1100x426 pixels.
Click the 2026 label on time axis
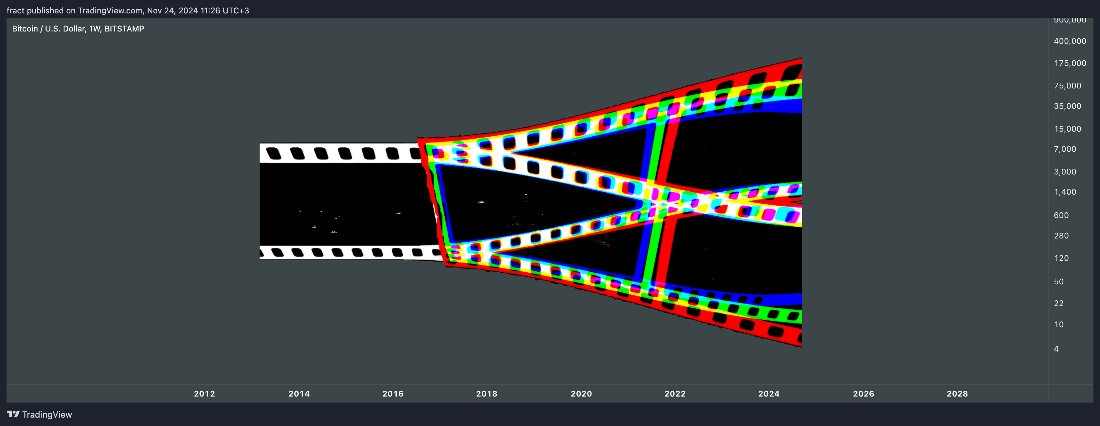pyautogui.click(x=863, y=394)
